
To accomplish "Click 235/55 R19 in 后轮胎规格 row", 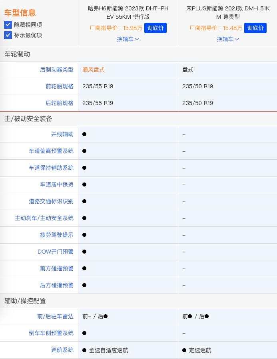I will [98, 103].
